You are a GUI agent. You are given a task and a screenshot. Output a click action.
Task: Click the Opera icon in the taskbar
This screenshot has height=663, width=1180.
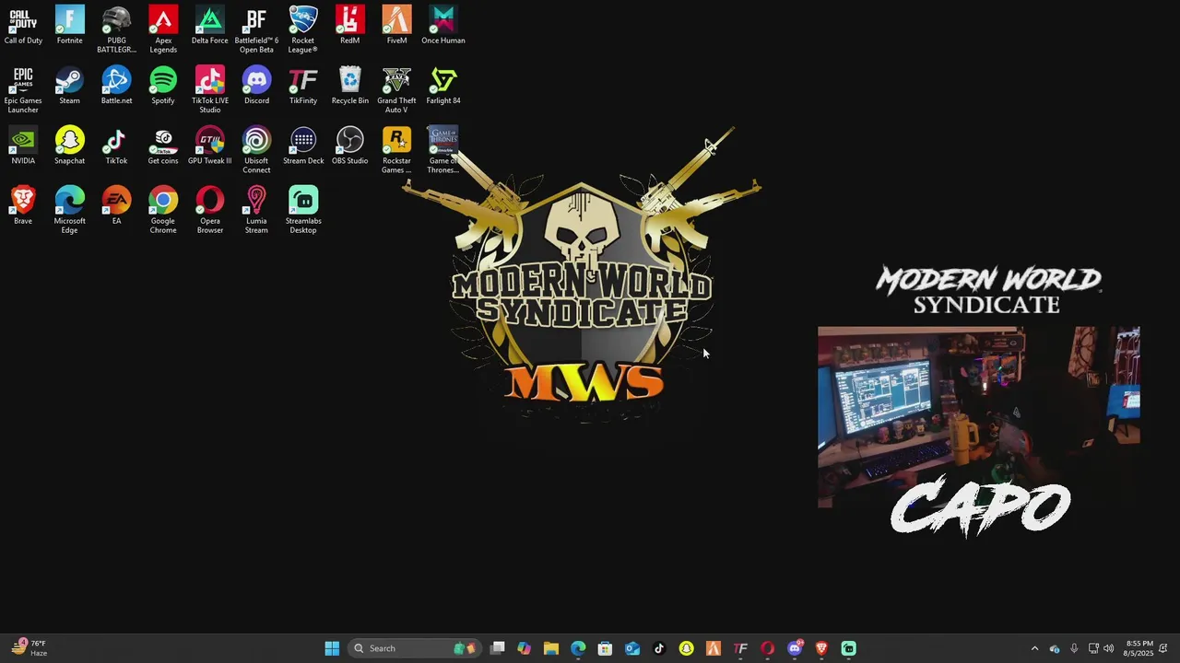767,648
